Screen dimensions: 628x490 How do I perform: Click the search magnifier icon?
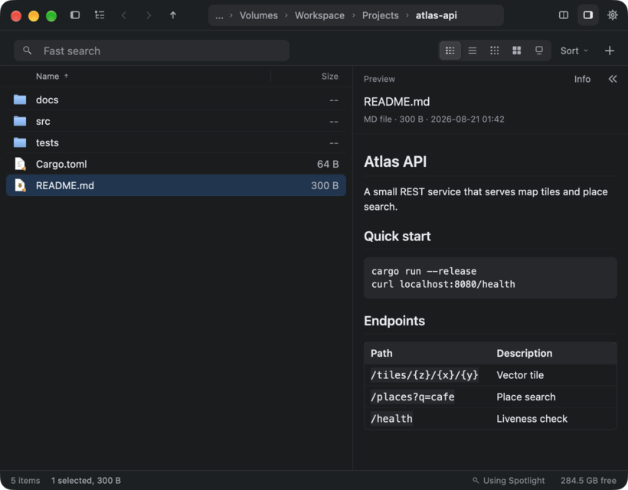point(28,51)
